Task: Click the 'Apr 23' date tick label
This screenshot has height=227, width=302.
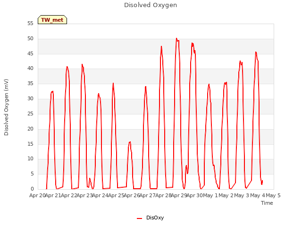Action: point(85,195)
